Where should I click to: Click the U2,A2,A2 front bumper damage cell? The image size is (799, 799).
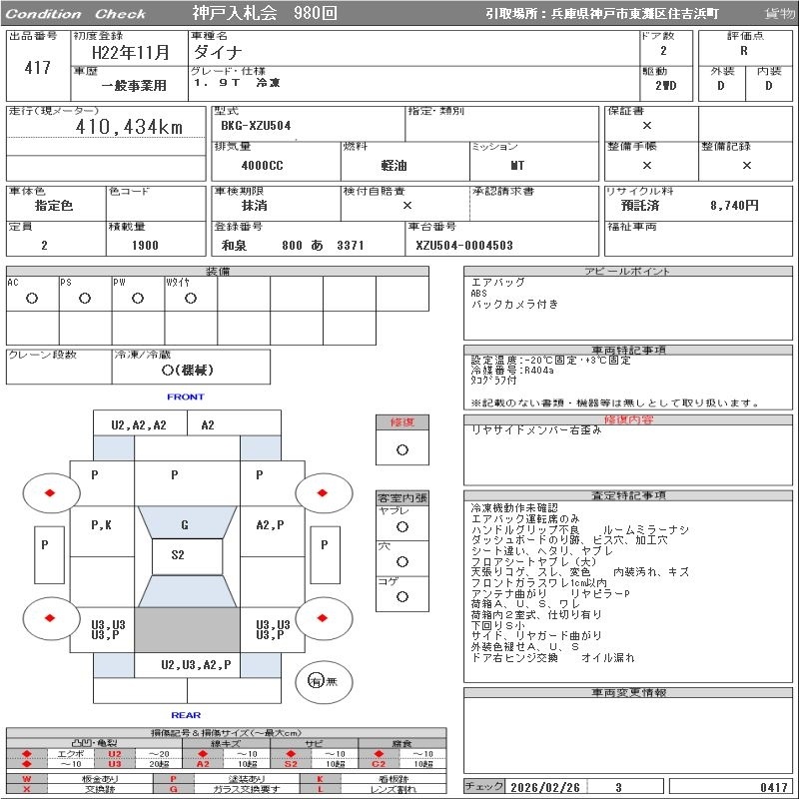pyautogui.click(x=139, y=424)
